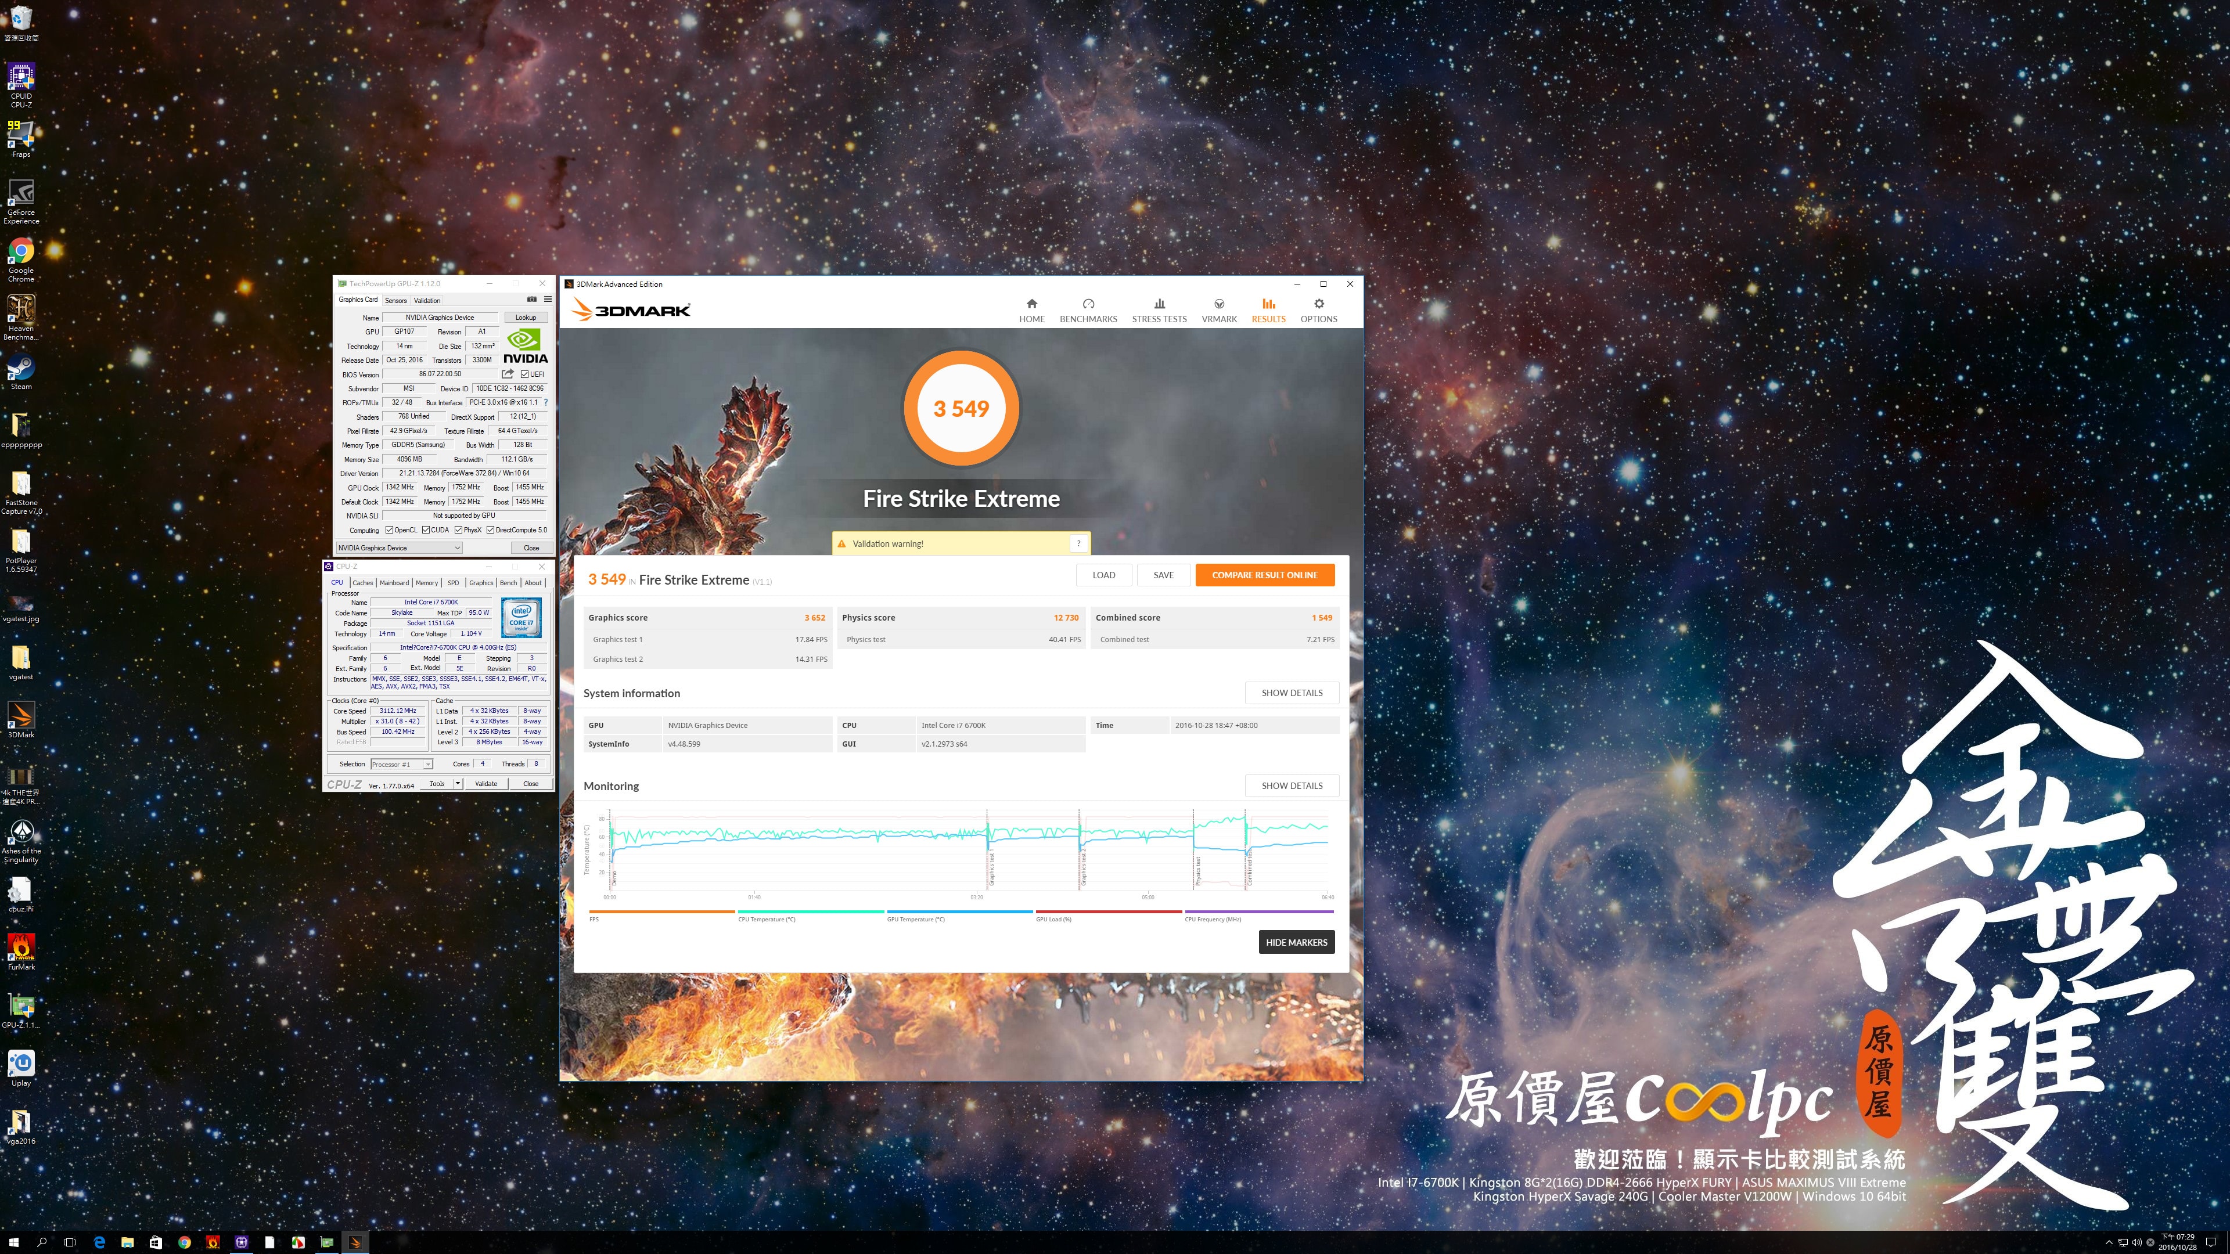Switch to Bench tab in CPU-Z
This screenshot has width=2230, height=1254.
coord(508,582)
